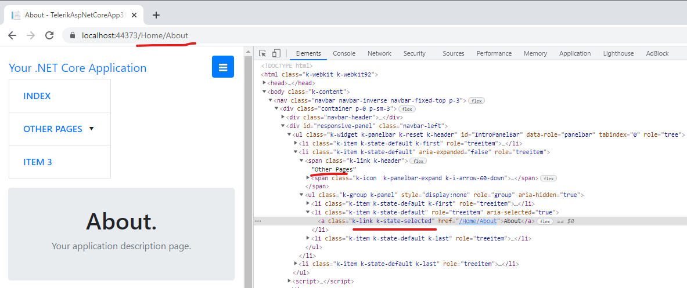Open the Memory tab
Image resolution: width=687 pixels, height=288 pixels.
click(x=535, y=53)
